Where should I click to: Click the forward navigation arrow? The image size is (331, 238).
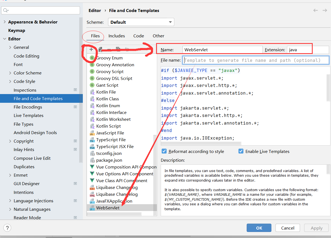[325, 10]
